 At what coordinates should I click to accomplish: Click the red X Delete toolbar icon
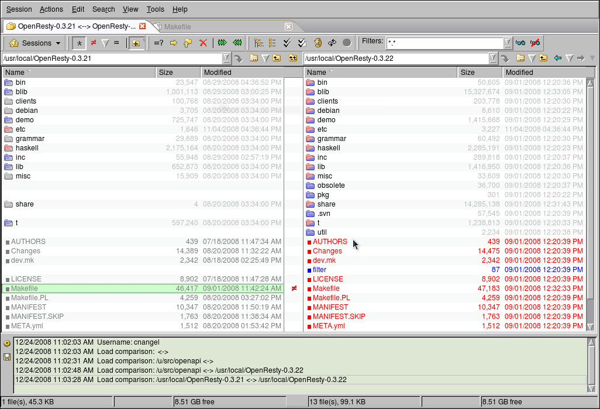[203, 43]
